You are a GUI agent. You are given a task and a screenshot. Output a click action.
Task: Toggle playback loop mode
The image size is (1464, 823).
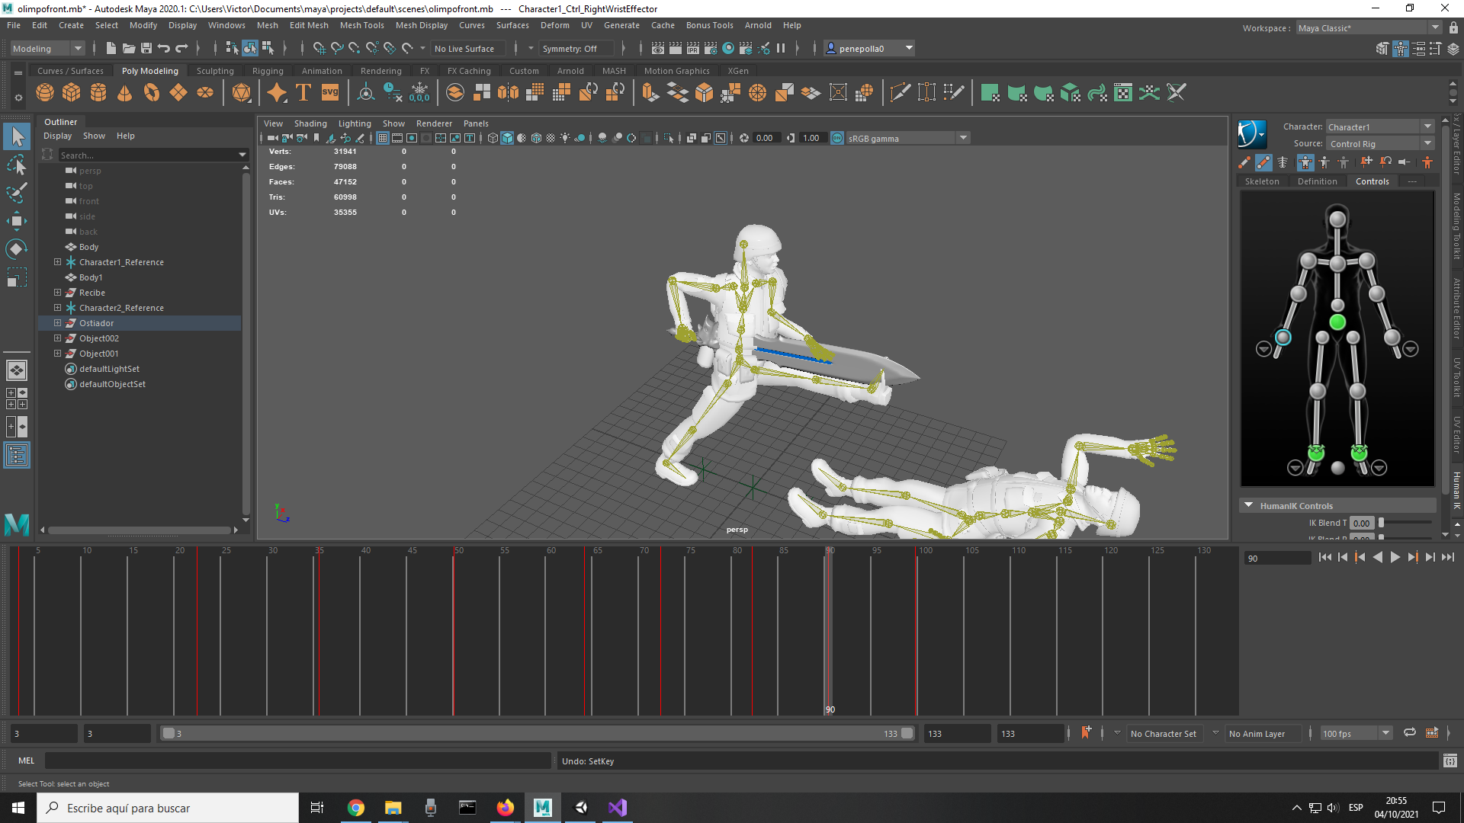click(1410, 733)
